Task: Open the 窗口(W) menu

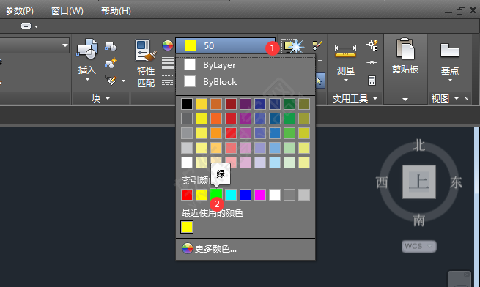Action: [67, 11]
